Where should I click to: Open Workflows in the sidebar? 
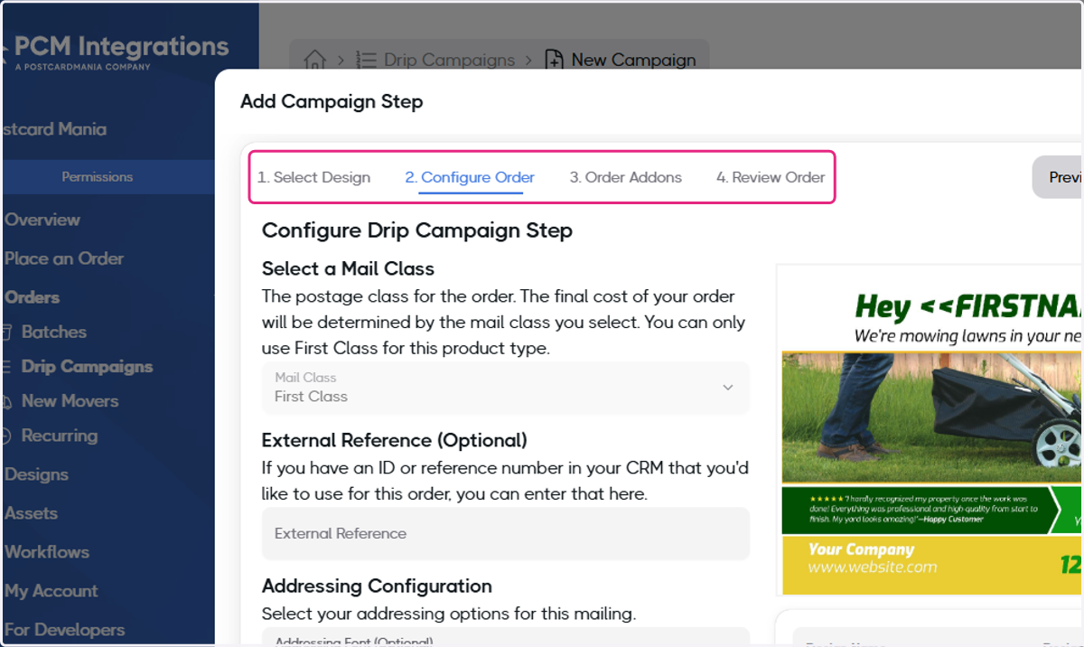pyautogui.click(x=47, y=552)
